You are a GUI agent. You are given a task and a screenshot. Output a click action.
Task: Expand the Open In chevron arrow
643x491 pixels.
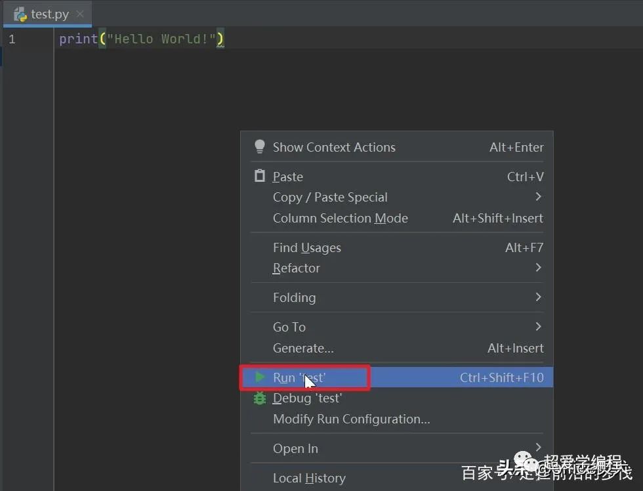point(539,447)
